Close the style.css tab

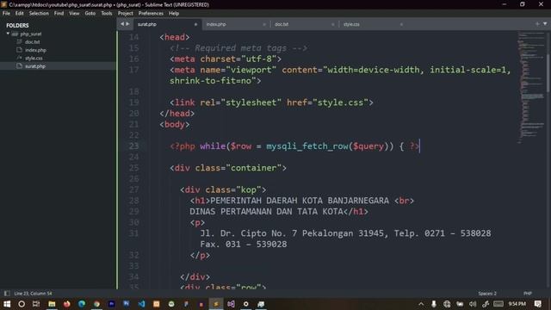[x=401, y=24]
